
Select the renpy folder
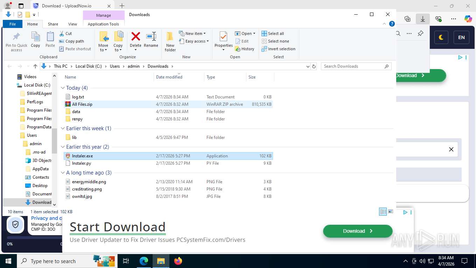[x=168, y=119]
